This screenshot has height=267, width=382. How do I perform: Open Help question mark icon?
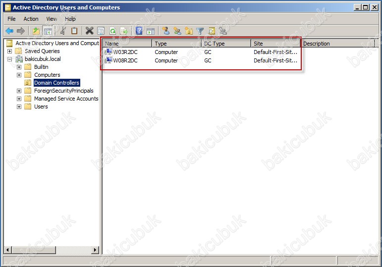coord(139,31)
